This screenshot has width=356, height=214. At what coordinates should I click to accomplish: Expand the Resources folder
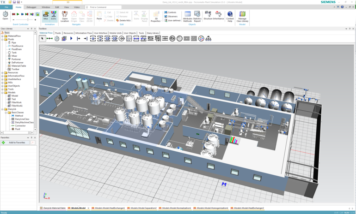(x=2, y=73)
